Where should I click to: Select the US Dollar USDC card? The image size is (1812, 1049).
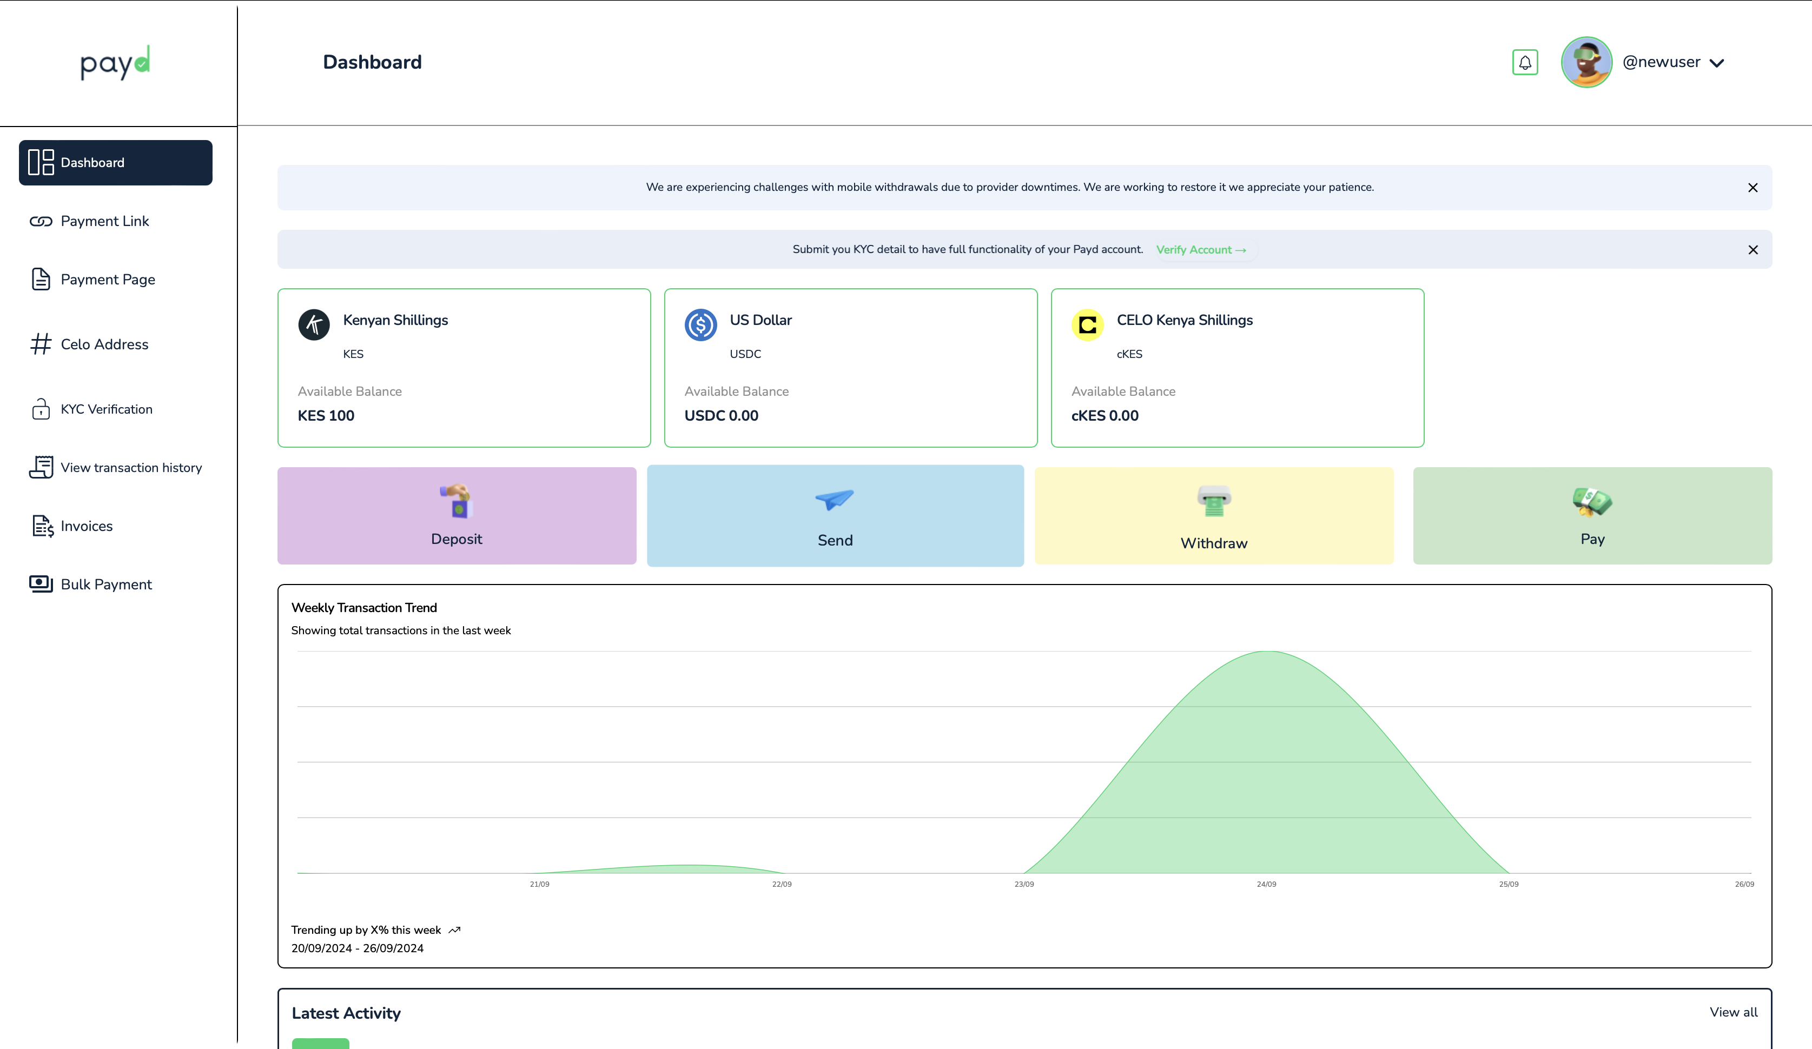[850, 367]
